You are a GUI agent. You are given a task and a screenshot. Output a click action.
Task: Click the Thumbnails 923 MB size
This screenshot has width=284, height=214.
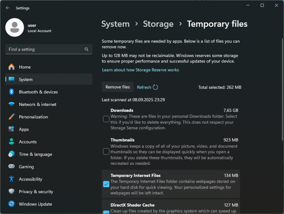[x=231, y=140]
